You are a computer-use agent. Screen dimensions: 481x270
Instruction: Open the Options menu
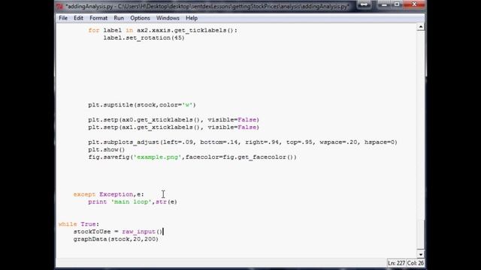(140, 18)
